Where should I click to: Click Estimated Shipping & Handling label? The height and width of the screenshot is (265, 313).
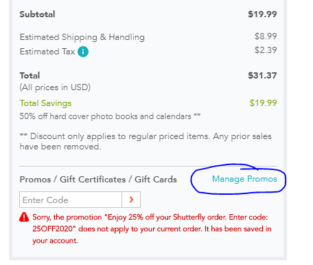point(82,37)
